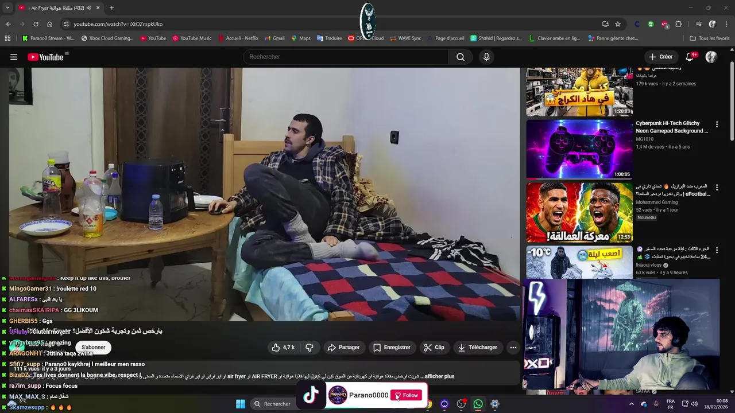Open WhatsApp from the taskbar
Image resolution: width=735 pixels, height=413 pixels.
pos(478,404)
